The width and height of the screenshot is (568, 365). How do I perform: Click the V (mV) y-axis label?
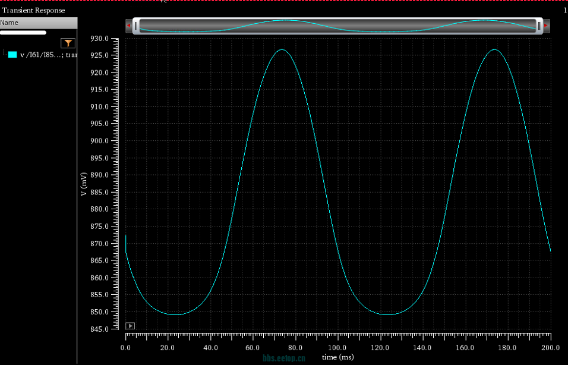(84, 184)
